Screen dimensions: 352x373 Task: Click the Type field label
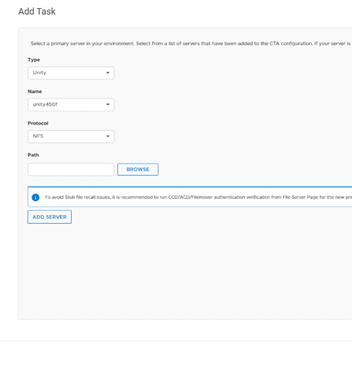(x=34, y=59)
